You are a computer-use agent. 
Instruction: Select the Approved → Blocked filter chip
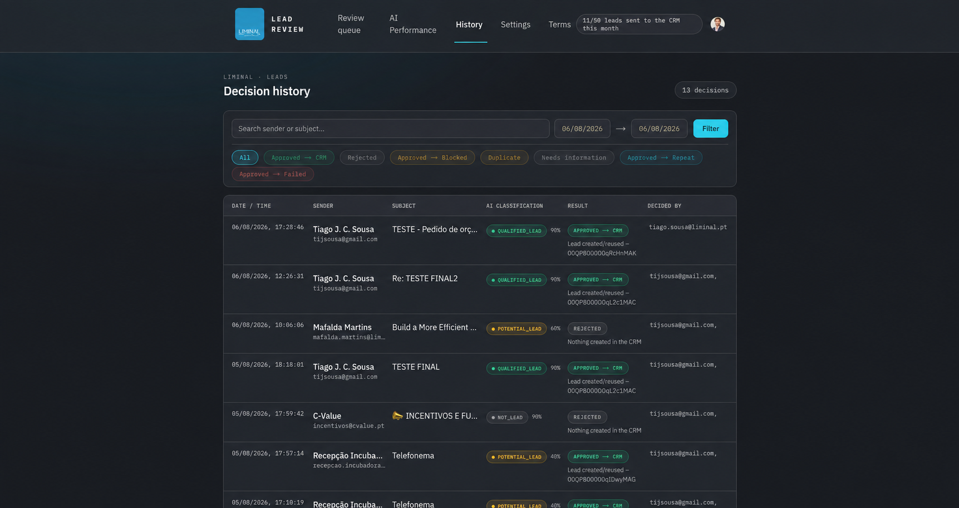point(432,157)
